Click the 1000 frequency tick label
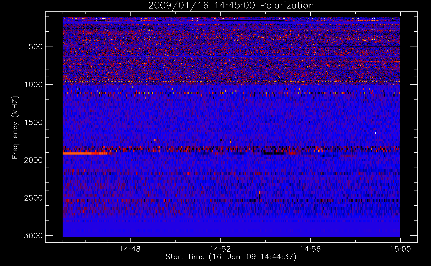 coord(33,85)
